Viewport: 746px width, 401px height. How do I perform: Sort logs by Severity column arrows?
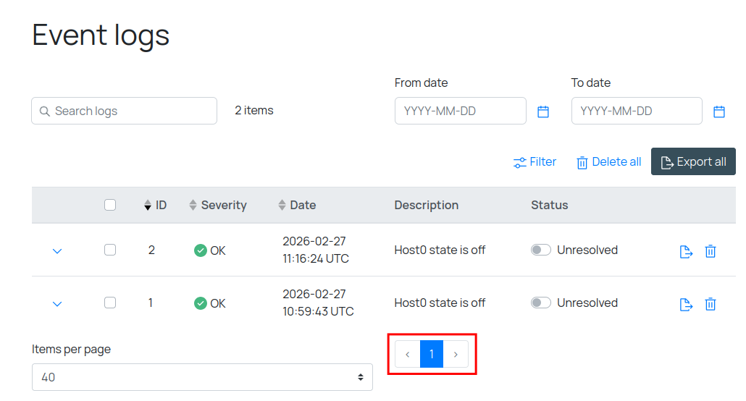[x=193, y=206]
